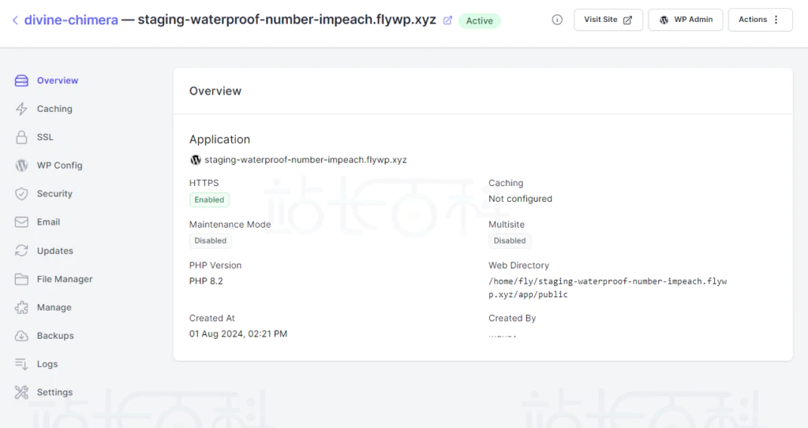Click the back arrow beside divine-chimera
The image size is (808, 428).
click(x=15, y=20)
